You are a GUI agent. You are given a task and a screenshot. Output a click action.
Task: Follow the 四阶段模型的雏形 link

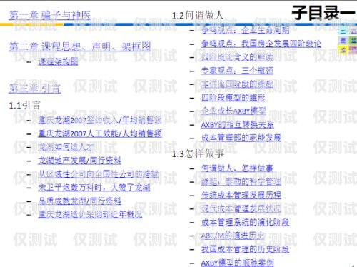[233, 98]
